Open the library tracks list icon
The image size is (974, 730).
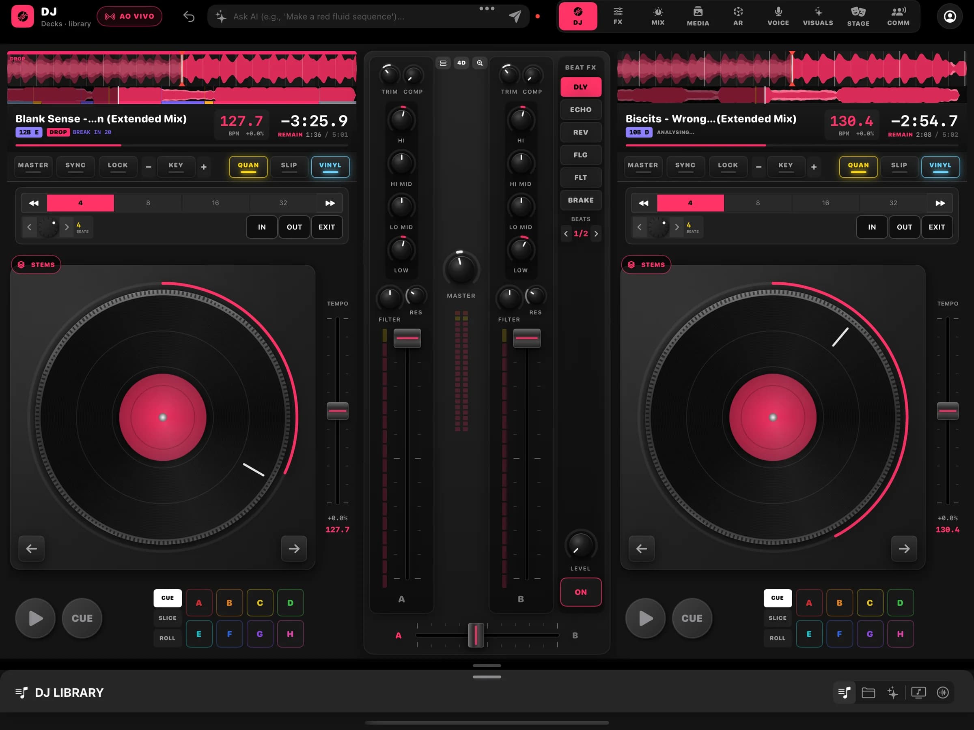tap(844, 693)
